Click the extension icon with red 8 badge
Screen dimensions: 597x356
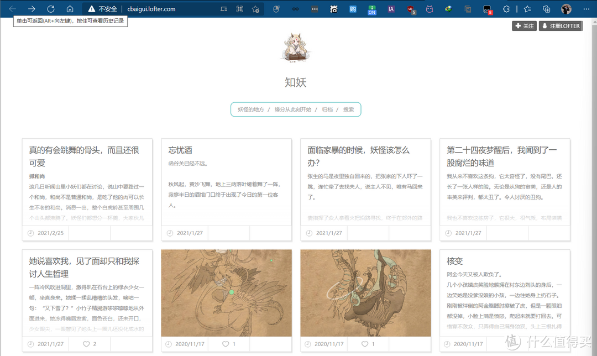[x=488, y=9]
